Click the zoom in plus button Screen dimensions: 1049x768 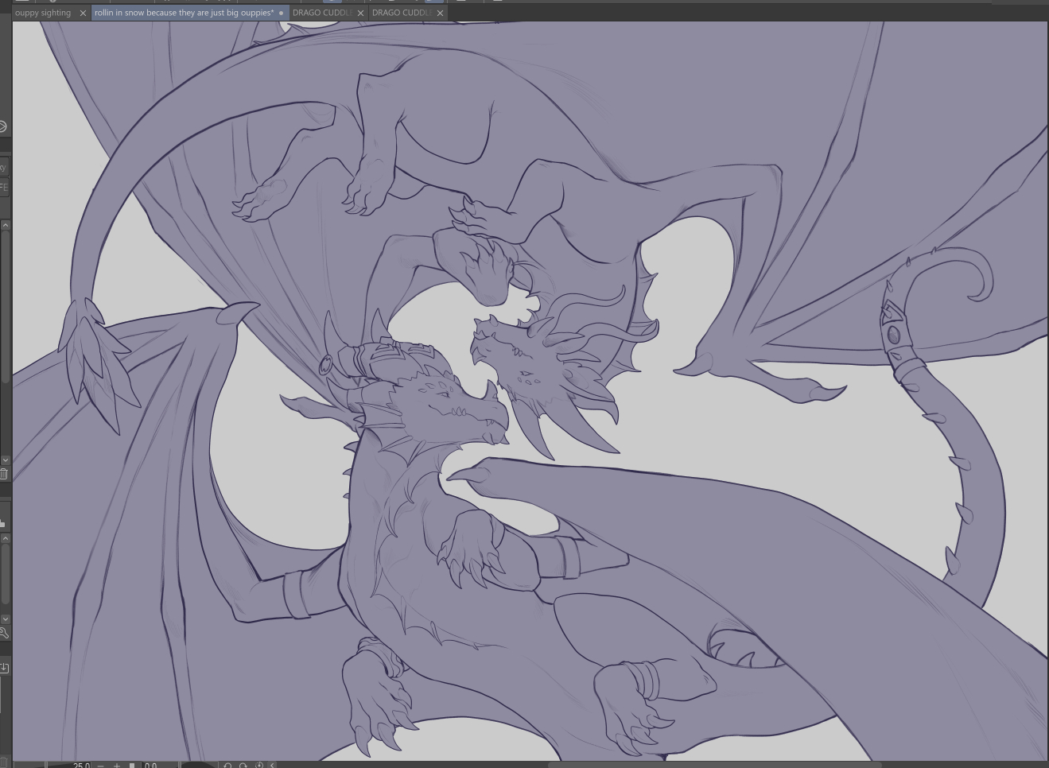[117, 765]
